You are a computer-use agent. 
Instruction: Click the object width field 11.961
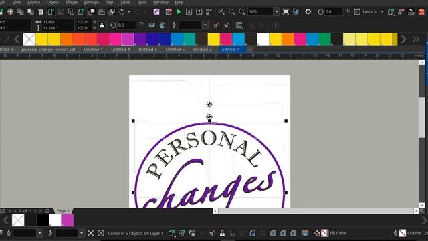coord(58,22)
